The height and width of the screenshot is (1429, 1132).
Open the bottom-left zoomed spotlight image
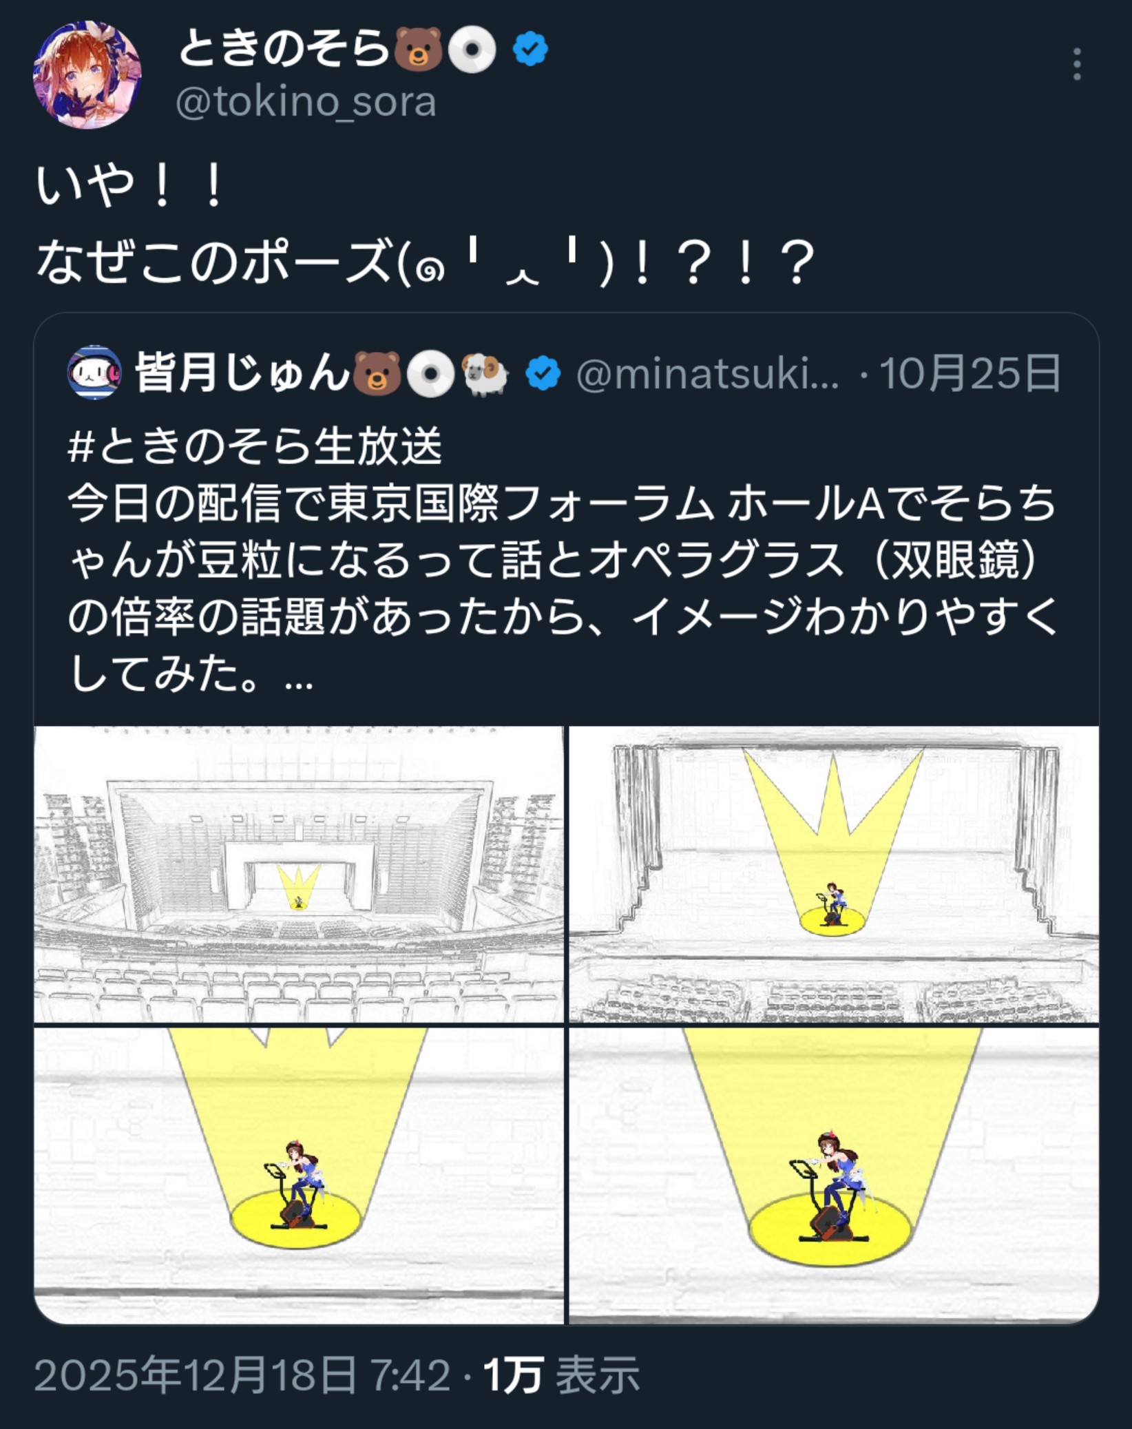(299, 1176)
